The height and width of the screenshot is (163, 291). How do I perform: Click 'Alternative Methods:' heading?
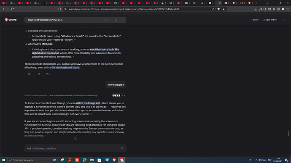point(40,44)
